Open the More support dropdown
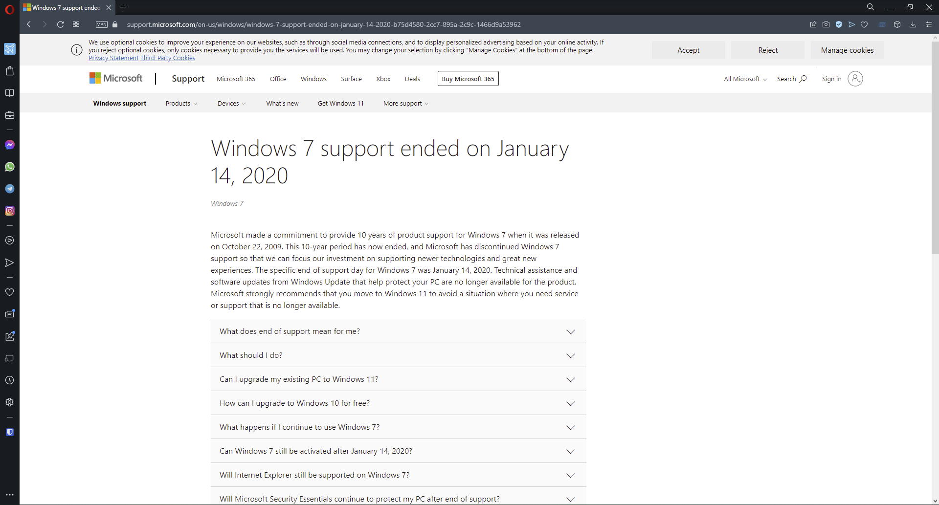This screenshot has width=939, height=505. click(406, 104)
